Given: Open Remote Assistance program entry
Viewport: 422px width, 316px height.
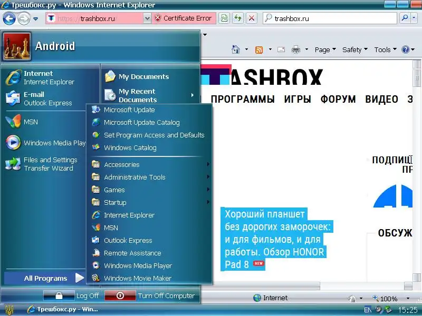Looking at the screenshot, I should [x=149, y=253].
